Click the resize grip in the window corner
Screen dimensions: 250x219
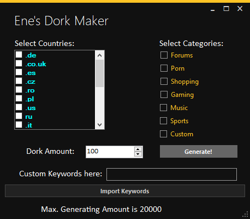246,214
